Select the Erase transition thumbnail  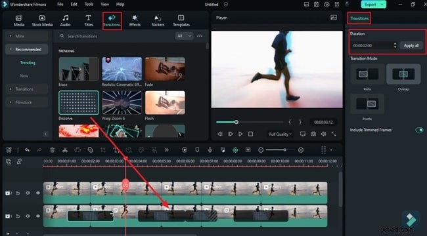coord(79,69)
